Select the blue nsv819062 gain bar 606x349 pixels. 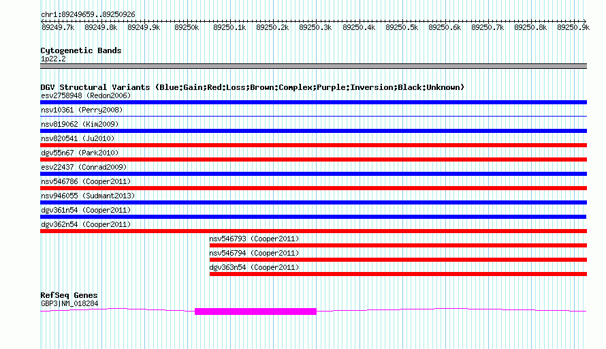313,131
